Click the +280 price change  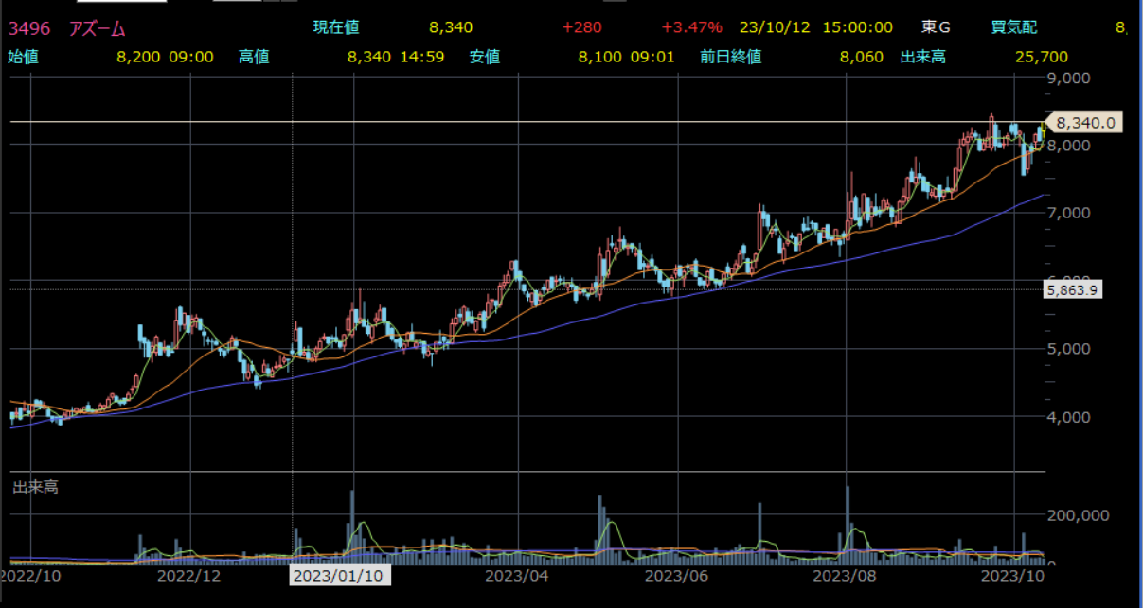click(x=580, y=27)
